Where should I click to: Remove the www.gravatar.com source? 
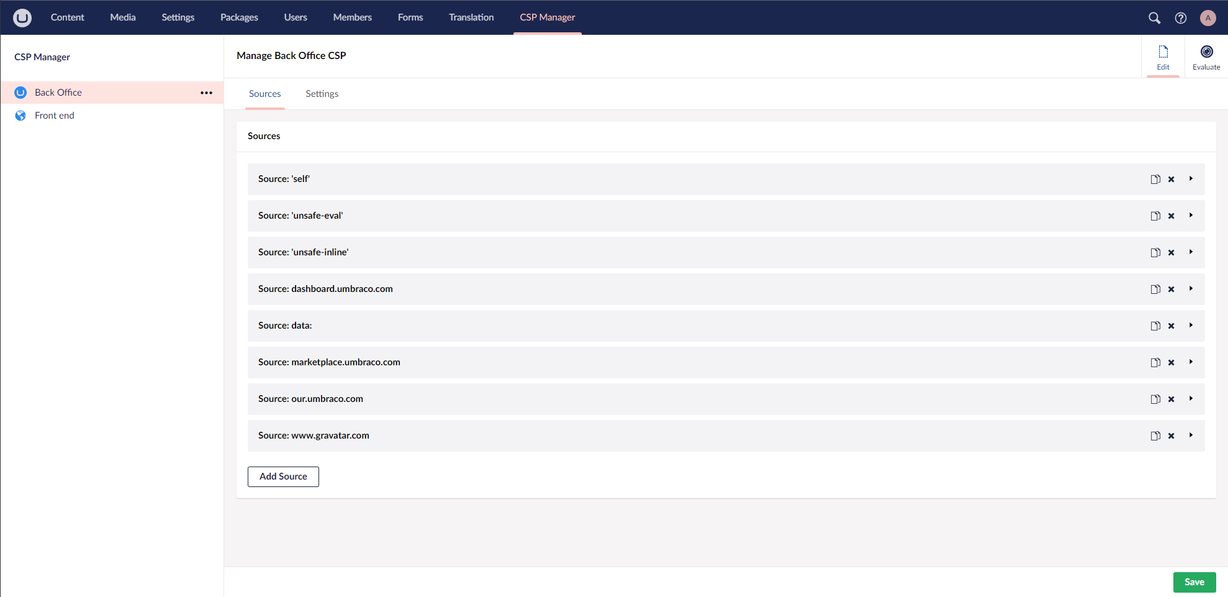[1172, 436]
